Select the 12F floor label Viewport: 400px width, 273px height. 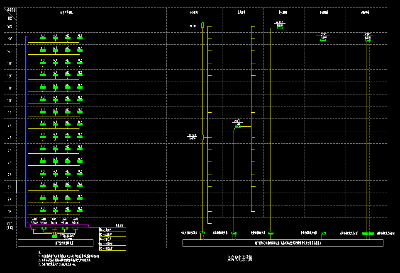tap(10, 76)
